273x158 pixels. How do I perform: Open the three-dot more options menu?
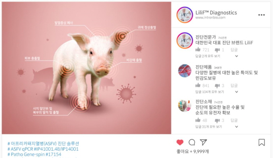coord(261,15)
